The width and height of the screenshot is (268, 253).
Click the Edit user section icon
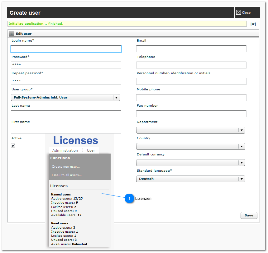pyautogui.click(x=12, y=34)
